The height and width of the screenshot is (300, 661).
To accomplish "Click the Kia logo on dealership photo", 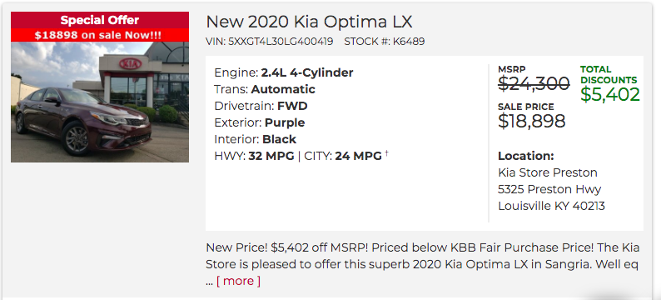I will tap(130, 63).
